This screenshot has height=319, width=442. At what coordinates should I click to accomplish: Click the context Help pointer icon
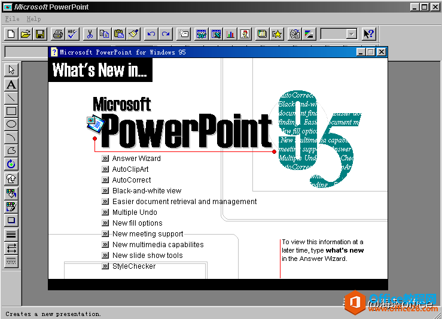tap(368, 34)
